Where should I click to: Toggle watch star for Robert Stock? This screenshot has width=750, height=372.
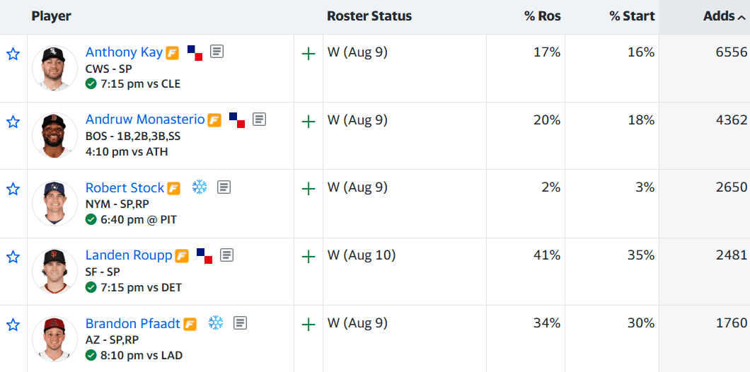pyautogui.click(x=13, y=190)
